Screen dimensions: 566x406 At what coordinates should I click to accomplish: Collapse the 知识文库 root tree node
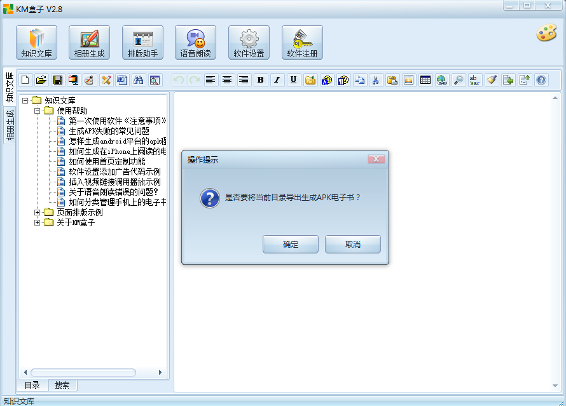click(25, 100)
